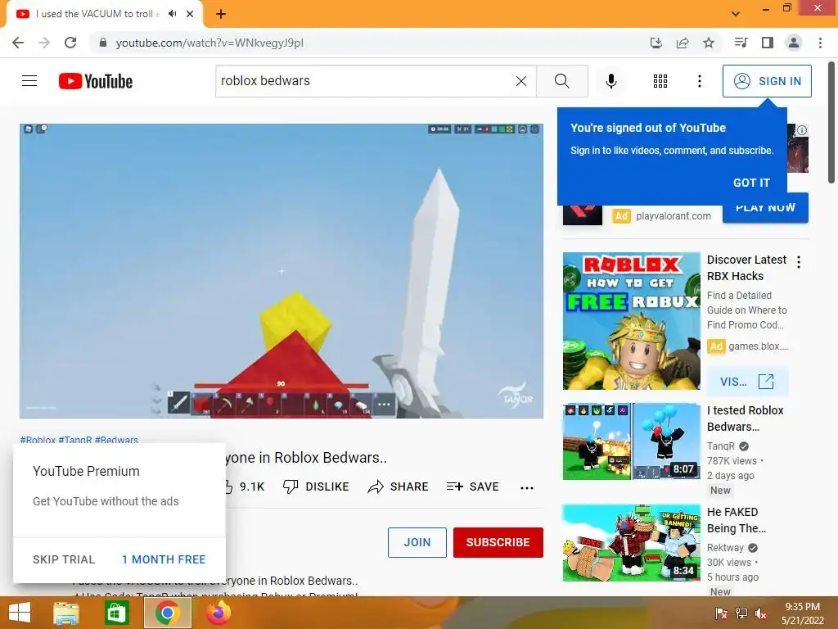Click the magnifier search button
This screenshot has width=838, height=629.
click(561, 81)
